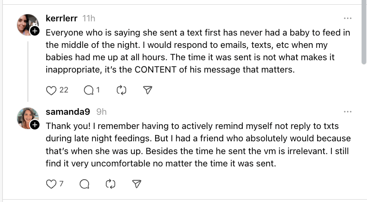Follow samanda9 using plus badge
367x202 pixels.
coord(35,125)
